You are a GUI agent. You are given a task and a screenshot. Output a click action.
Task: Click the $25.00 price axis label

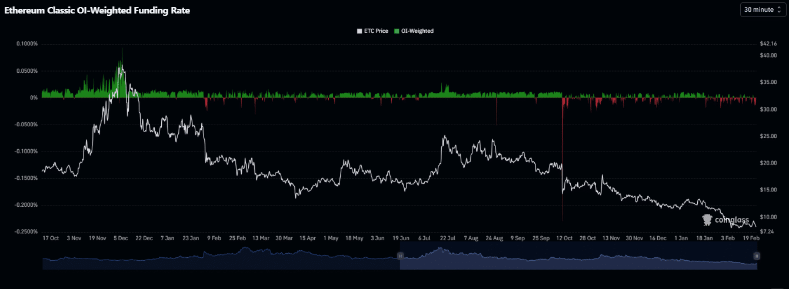tap(769, 136)
